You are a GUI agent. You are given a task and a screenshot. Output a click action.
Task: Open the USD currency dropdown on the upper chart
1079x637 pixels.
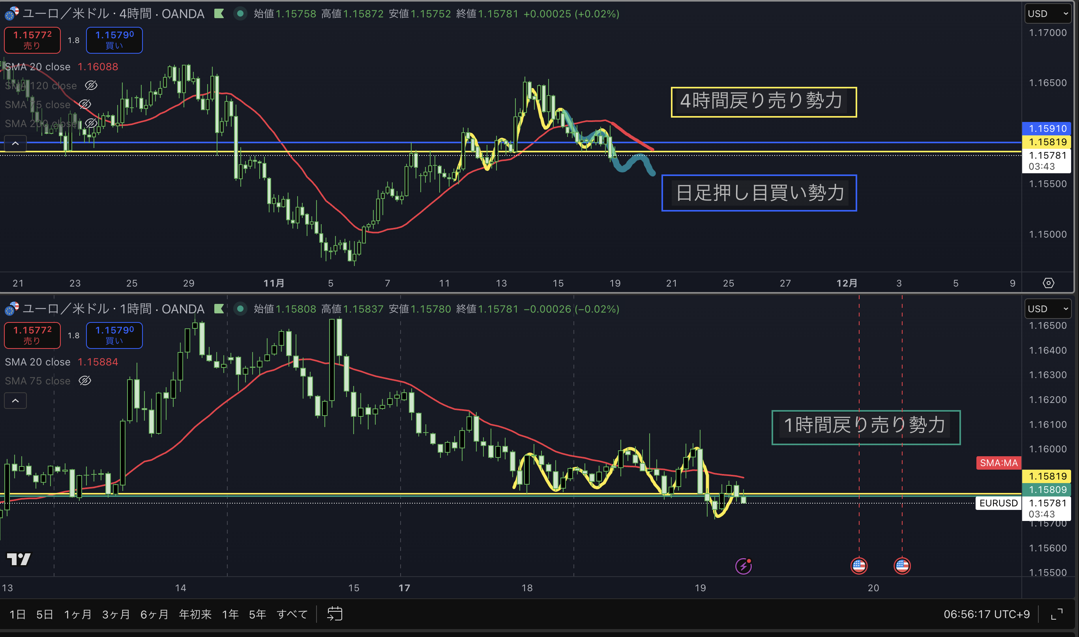[1047, 14]
